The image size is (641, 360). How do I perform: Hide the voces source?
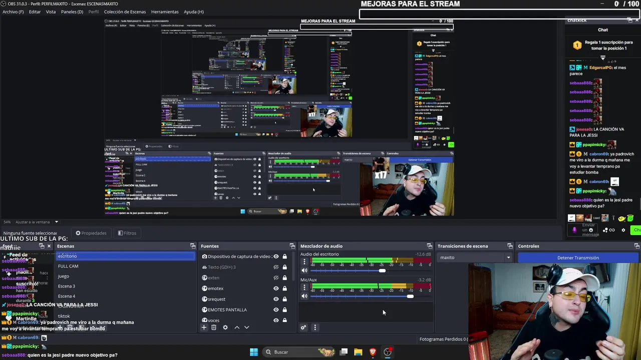[x=276, y=320]
